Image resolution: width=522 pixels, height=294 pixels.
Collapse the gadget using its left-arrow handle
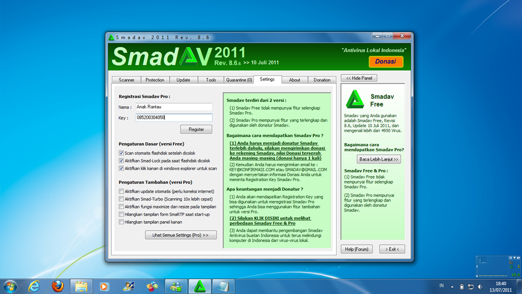(477, 266)
